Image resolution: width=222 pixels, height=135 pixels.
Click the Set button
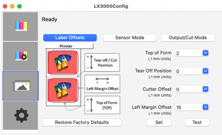[159, 122]
